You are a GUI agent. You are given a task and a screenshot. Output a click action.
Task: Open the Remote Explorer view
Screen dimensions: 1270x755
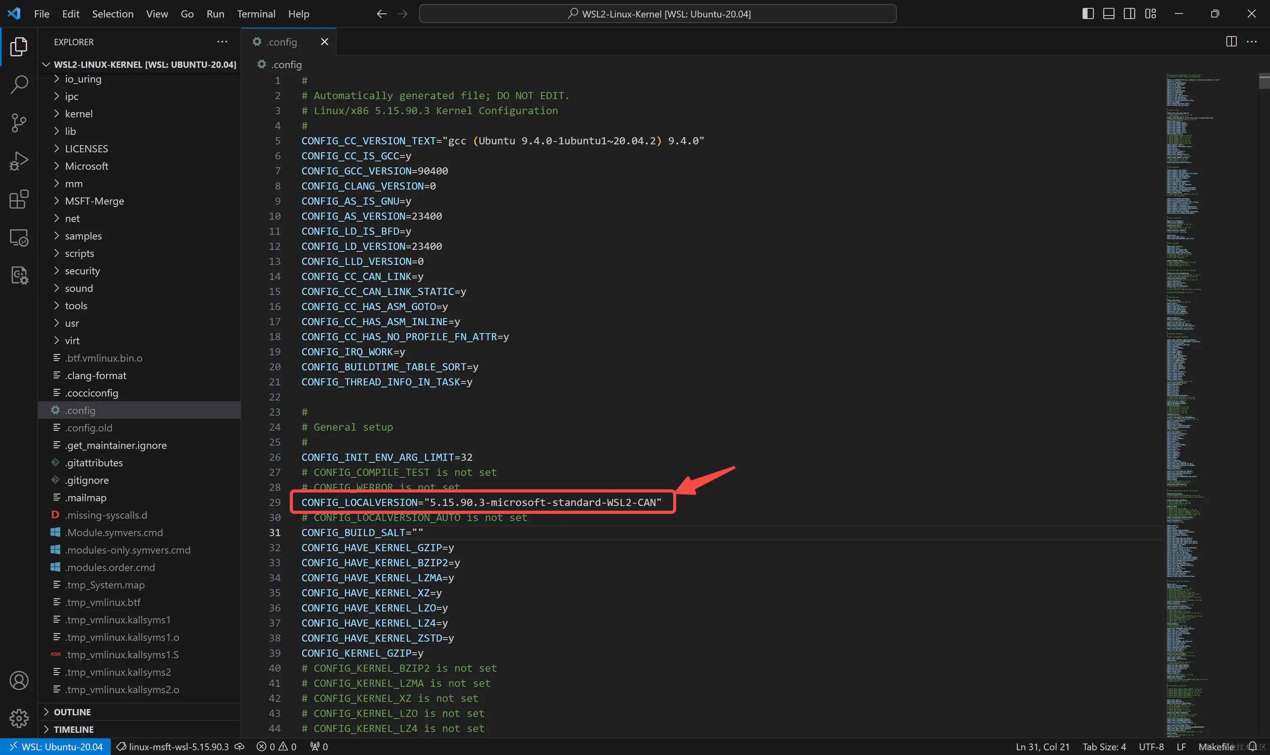pos(19,238)
